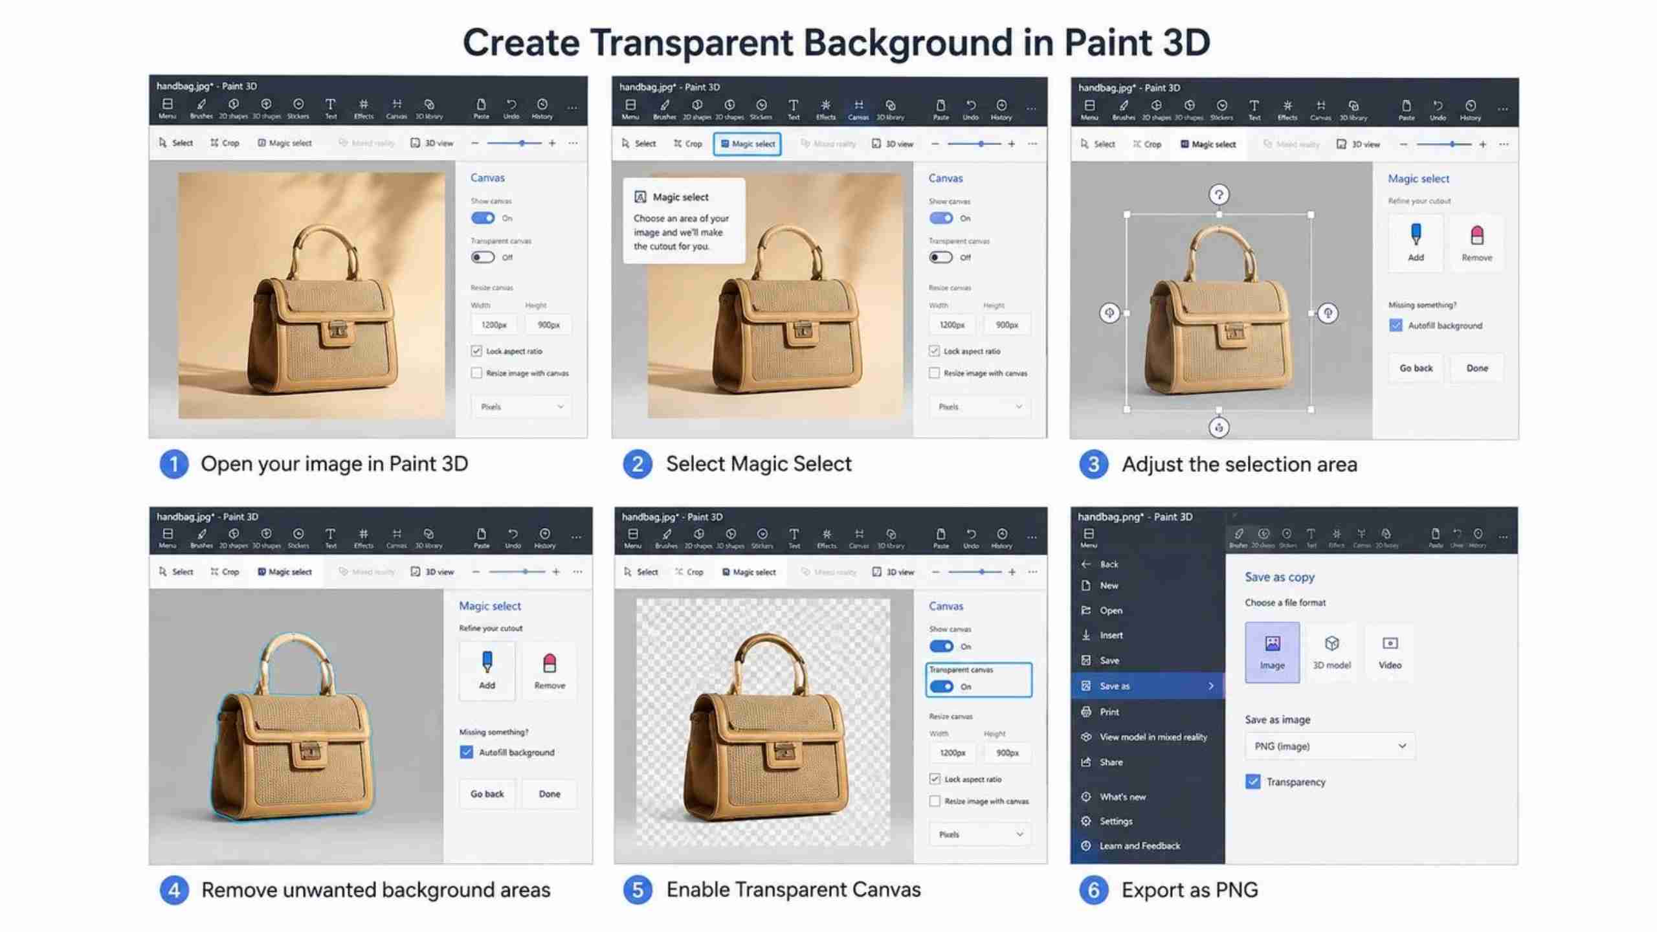Open Pixels units dropdown in step 2 window

(979, 406)
